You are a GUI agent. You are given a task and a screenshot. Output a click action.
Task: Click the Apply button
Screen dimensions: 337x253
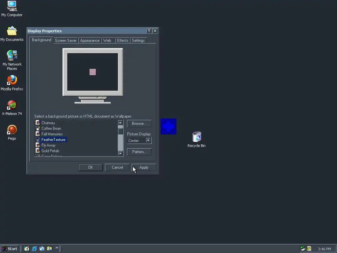pos(144,167)
